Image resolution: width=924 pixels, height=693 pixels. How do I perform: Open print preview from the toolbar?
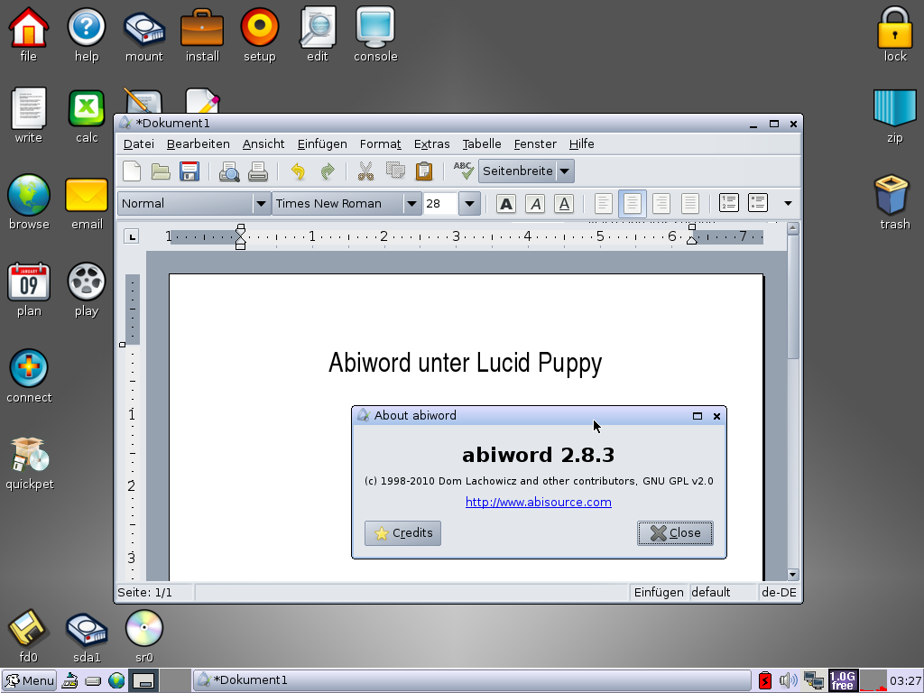click(x=229, y=171)
